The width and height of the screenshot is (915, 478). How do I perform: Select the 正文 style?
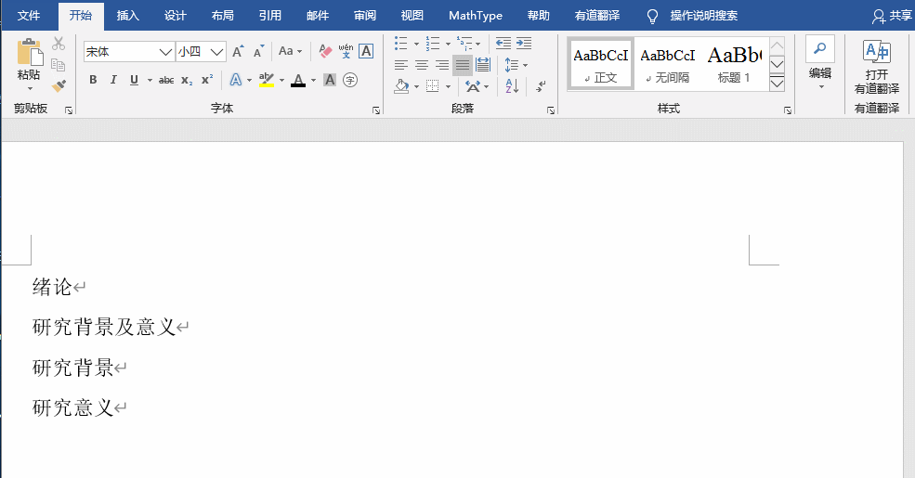[x=601, y=65]
